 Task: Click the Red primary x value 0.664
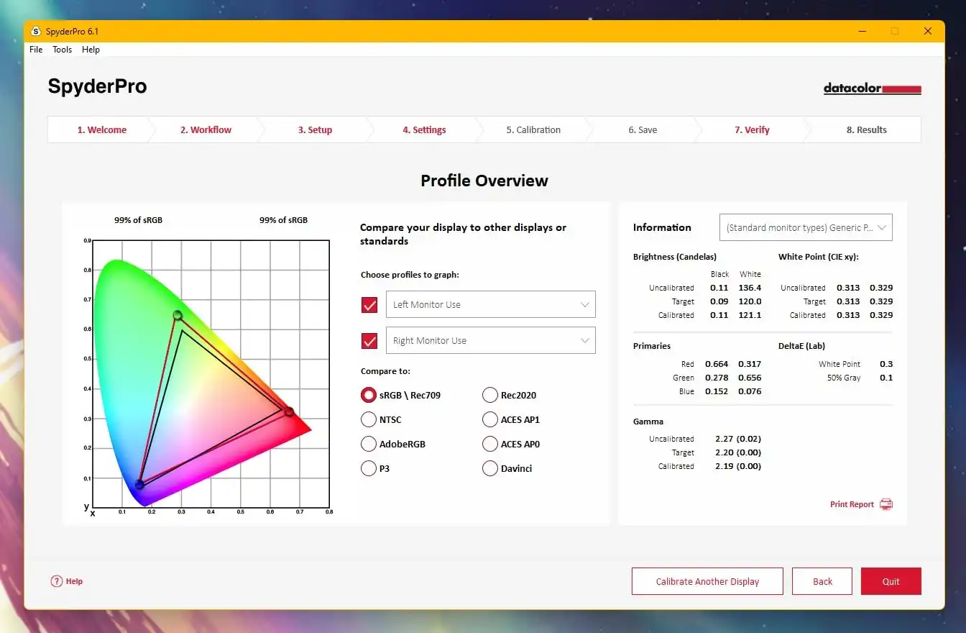pyautogui.click(x=717, y=364)
